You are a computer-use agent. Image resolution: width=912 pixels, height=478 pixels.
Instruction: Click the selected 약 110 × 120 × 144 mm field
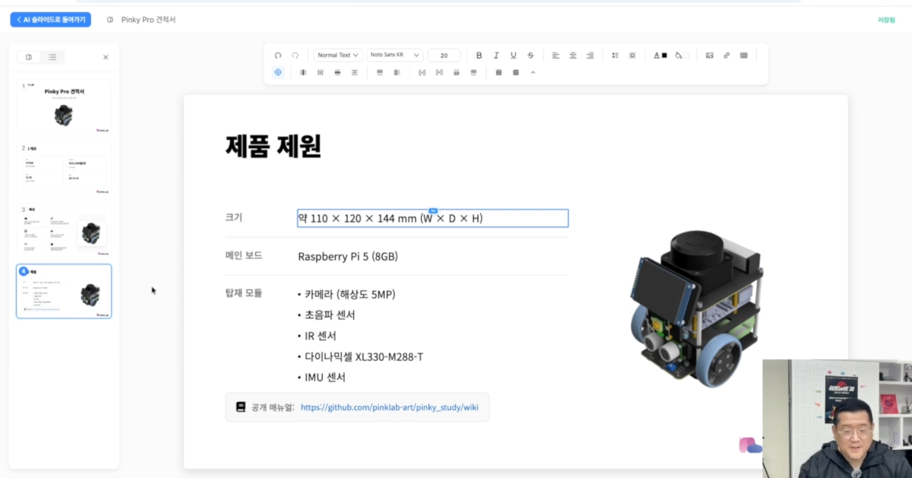[433, 218]
